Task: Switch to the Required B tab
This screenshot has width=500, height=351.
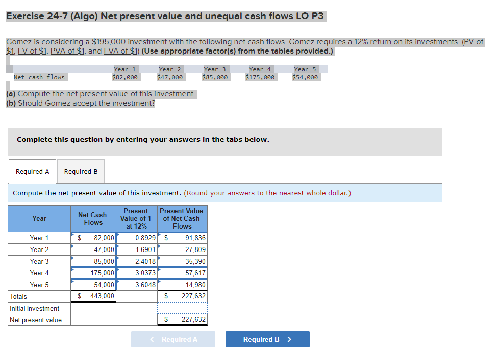Action: click(x=80, y=171)
